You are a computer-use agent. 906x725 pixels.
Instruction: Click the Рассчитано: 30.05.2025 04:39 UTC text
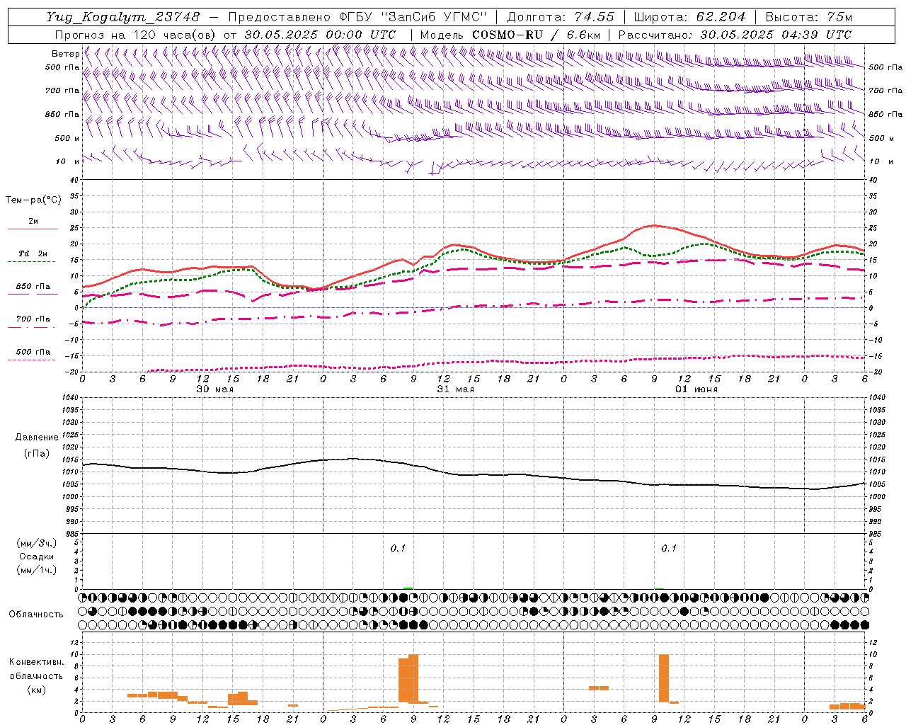pyautogui.click(x=735, y=35)
